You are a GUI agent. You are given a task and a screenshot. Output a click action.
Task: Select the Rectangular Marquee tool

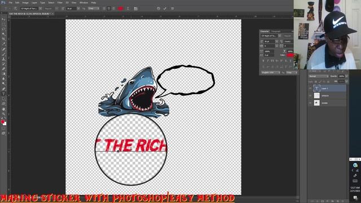(x=3, y=24)
